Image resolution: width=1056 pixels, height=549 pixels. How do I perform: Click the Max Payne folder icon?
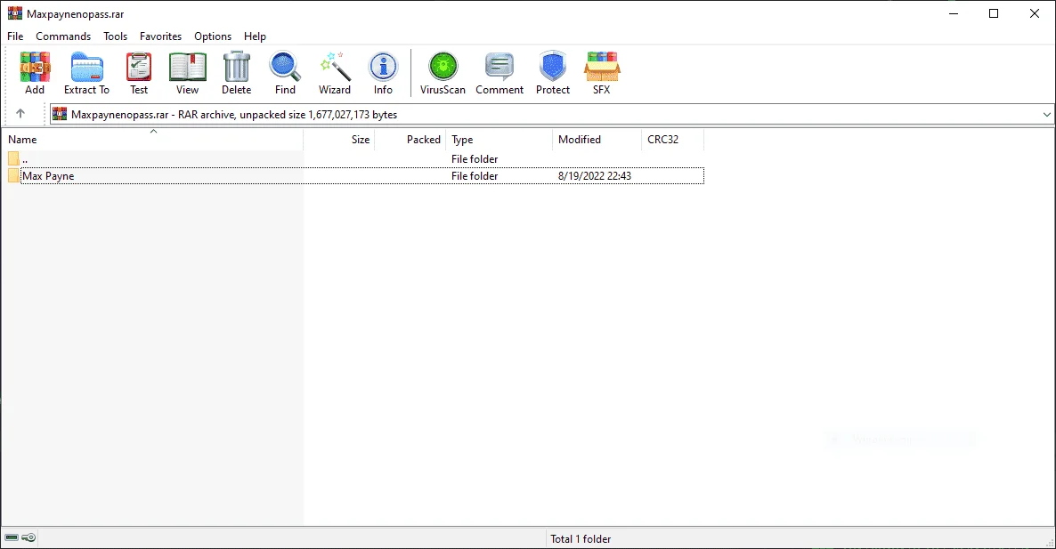click(x=13, y=175)
